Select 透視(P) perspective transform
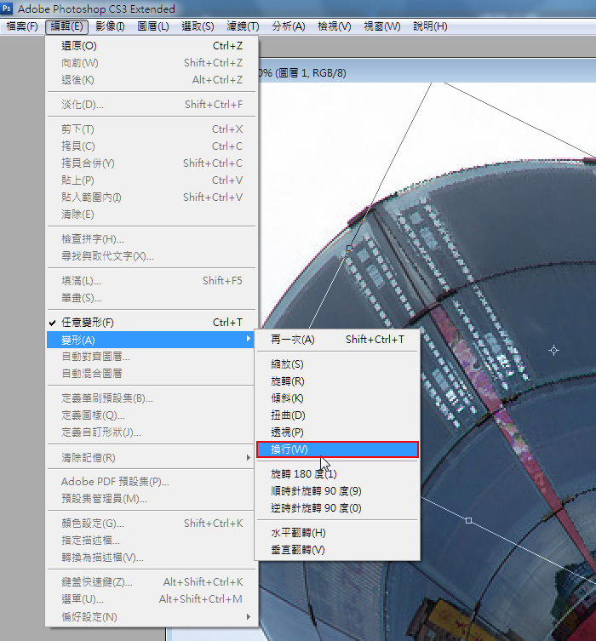This screenshot has width=596, height=641. click(x=287, y=432)
